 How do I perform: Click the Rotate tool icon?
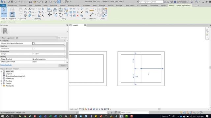[x=61, y=14]
